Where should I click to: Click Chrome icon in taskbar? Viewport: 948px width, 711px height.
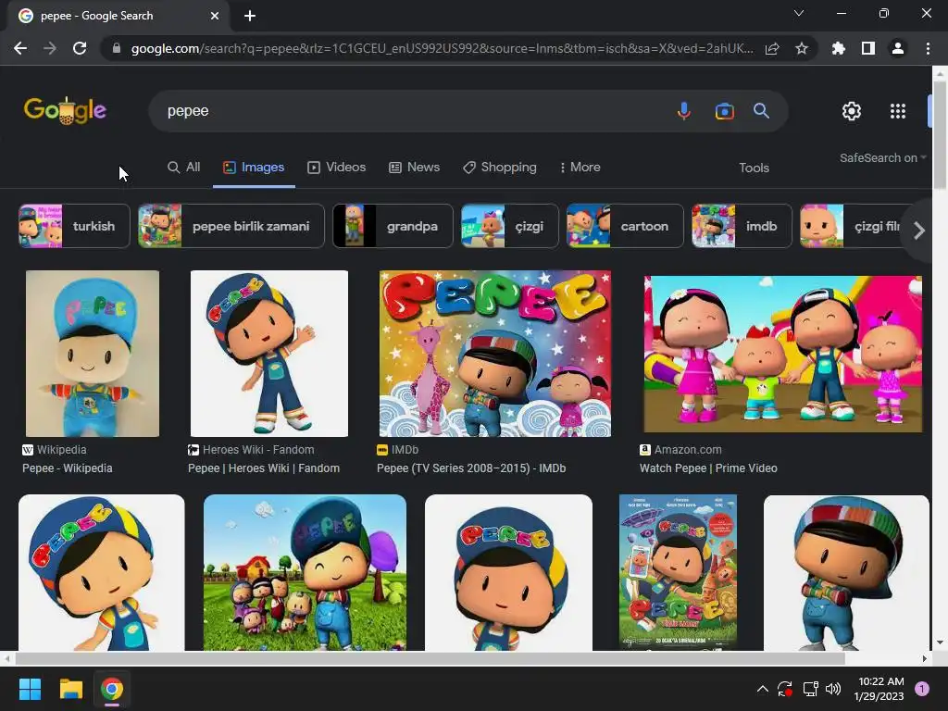pyautogui.click(x=112, y=689)
